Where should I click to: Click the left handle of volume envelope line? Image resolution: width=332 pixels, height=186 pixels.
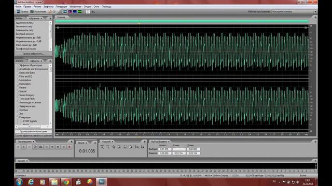click(x=58, y=27)
